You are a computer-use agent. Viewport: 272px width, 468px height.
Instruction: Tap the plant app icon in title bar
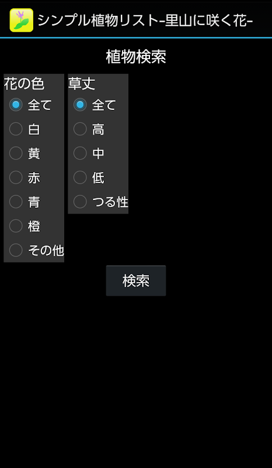(21, 20)
